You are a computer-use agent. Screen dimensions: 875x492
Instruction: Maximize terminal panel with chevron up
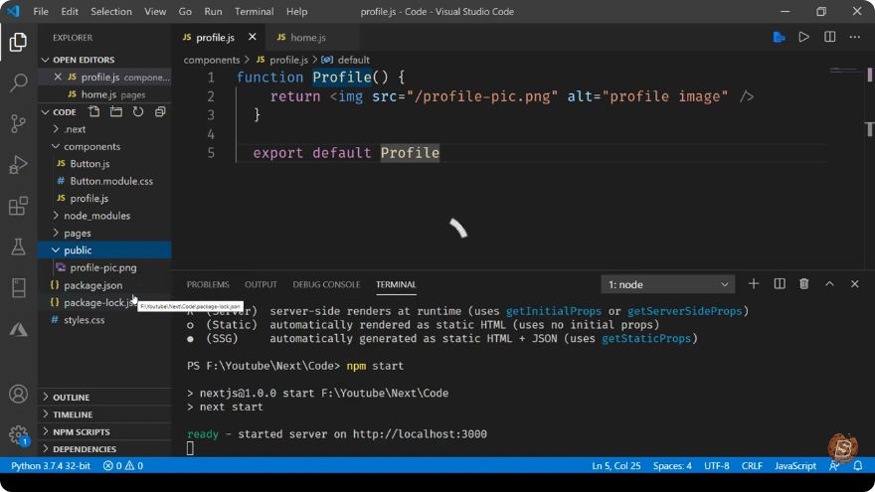(829, 284)
